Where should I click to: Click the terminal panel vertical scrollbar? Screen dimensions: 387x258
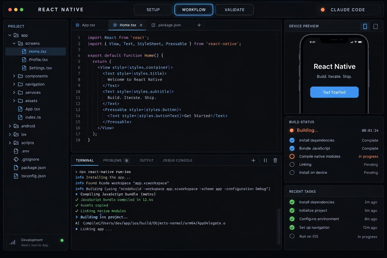[x=279, y=226]
